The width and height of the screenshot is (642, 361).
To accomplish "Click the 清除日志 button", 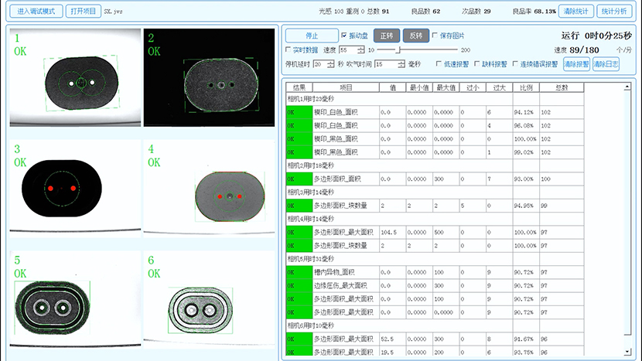I will (606, 64).
